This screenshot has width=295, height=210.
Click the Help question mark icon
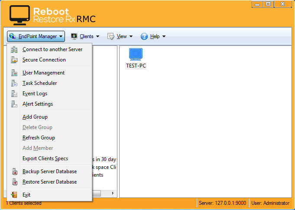(x=144, y=36)
